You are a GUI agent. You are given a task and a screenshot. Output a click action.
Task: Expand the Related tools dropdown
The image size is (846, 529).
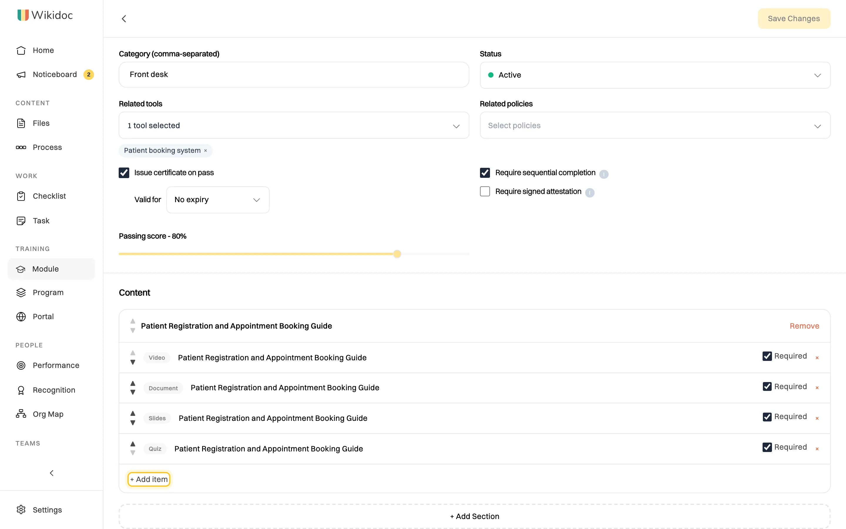(x=294, y=125)
